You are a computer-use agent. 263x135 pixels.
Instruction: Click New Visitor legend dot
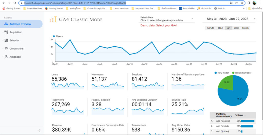[215, 73]
